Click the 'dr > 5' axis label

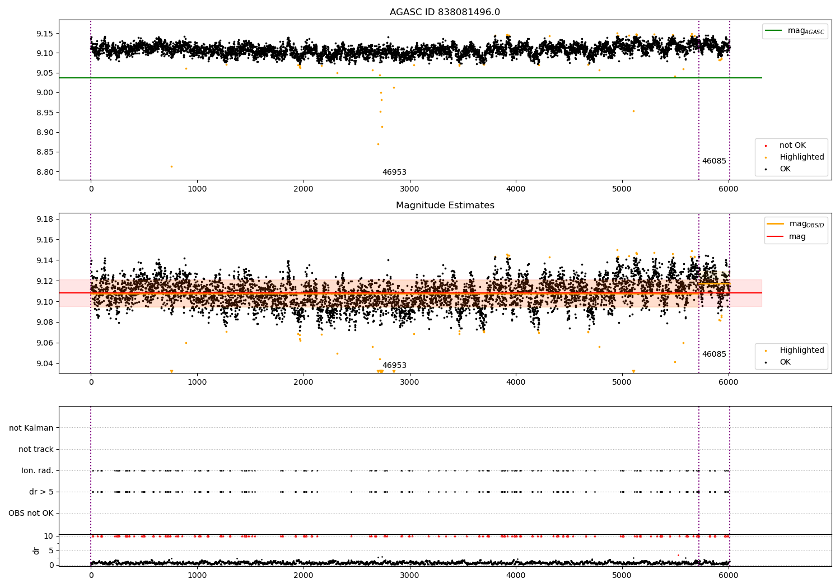[x=41, y=492]
